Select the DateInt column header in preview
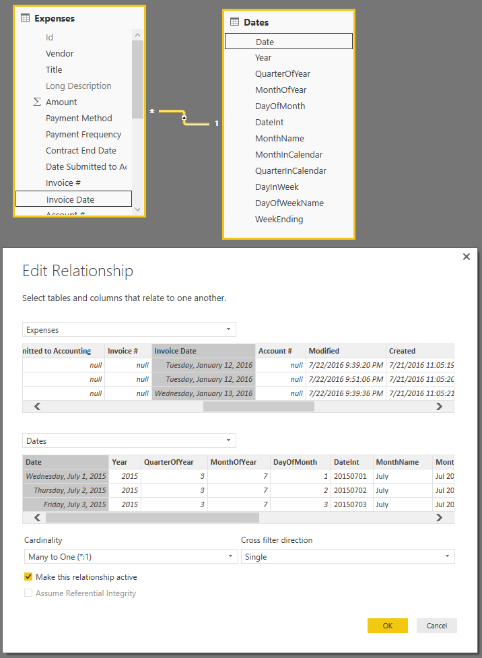Screen dimensions: 482x658 point(352,462)
